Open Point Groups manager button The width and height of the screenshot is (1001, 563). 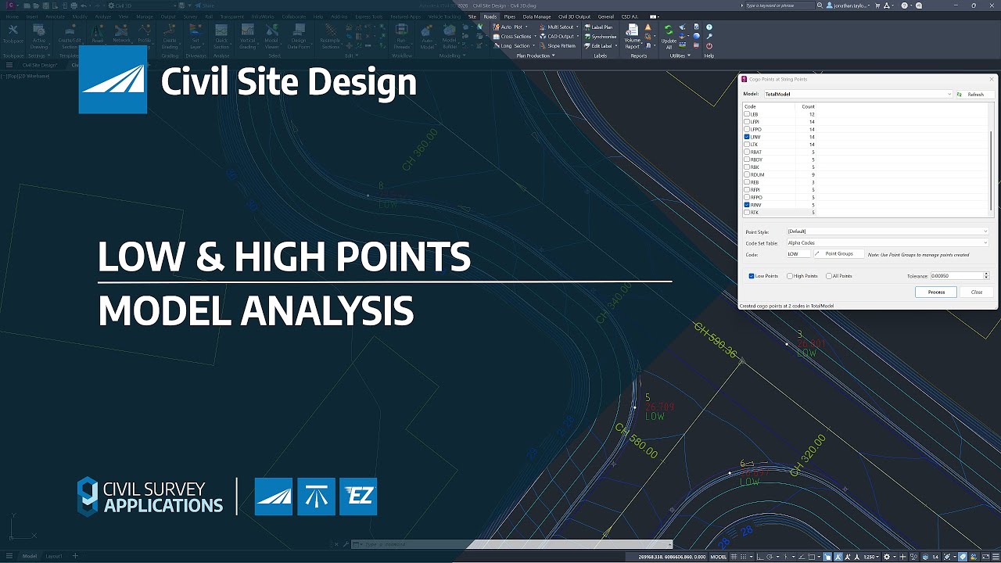pyautogui.click(x=839, y=254)
